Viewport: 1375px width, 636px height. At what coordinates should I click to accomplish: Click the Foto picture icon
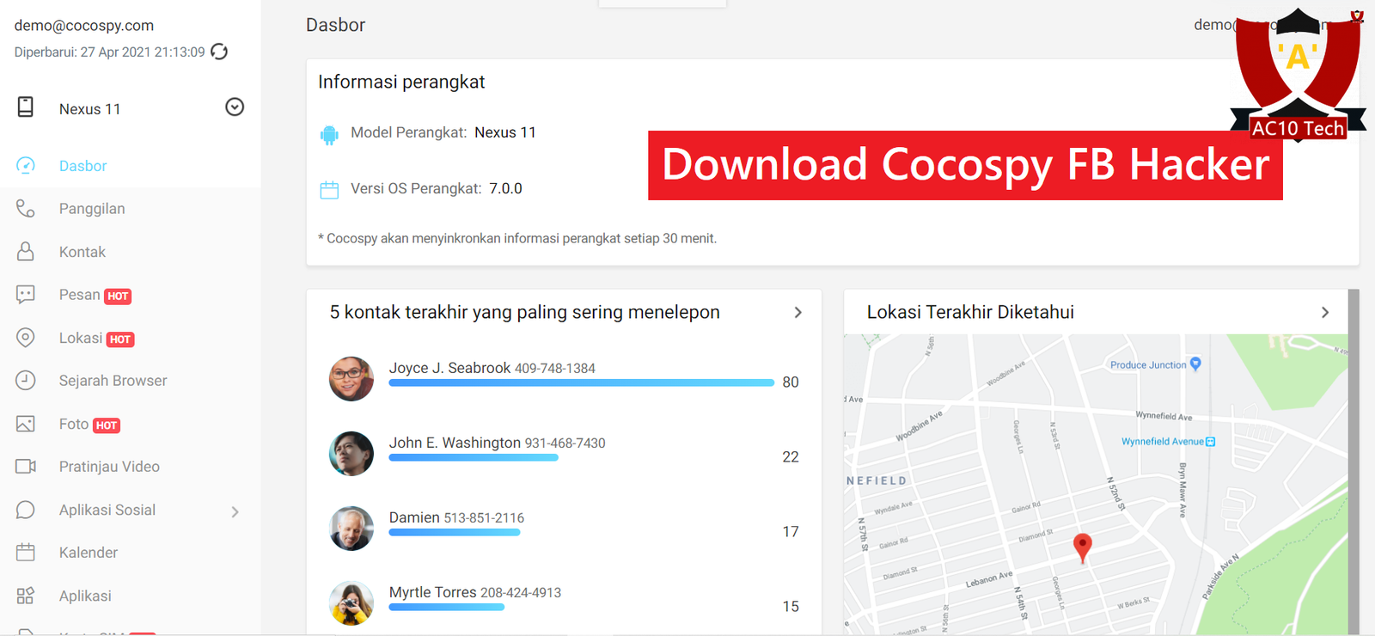pos(26,424)
